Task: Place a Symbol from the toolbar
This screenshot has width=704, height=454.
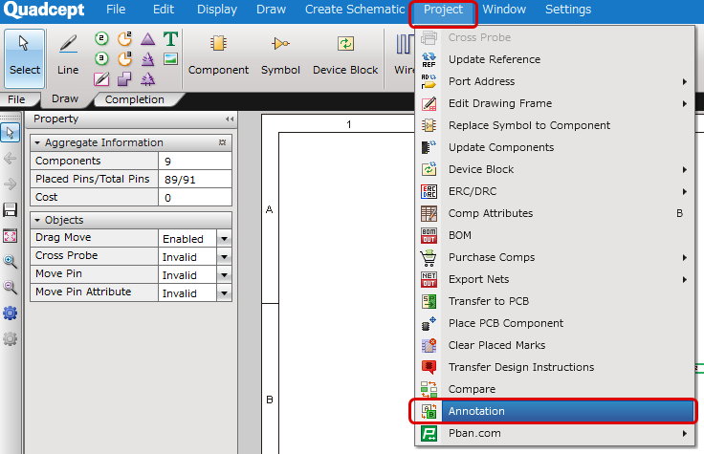Action: click(x=280, y=56)
